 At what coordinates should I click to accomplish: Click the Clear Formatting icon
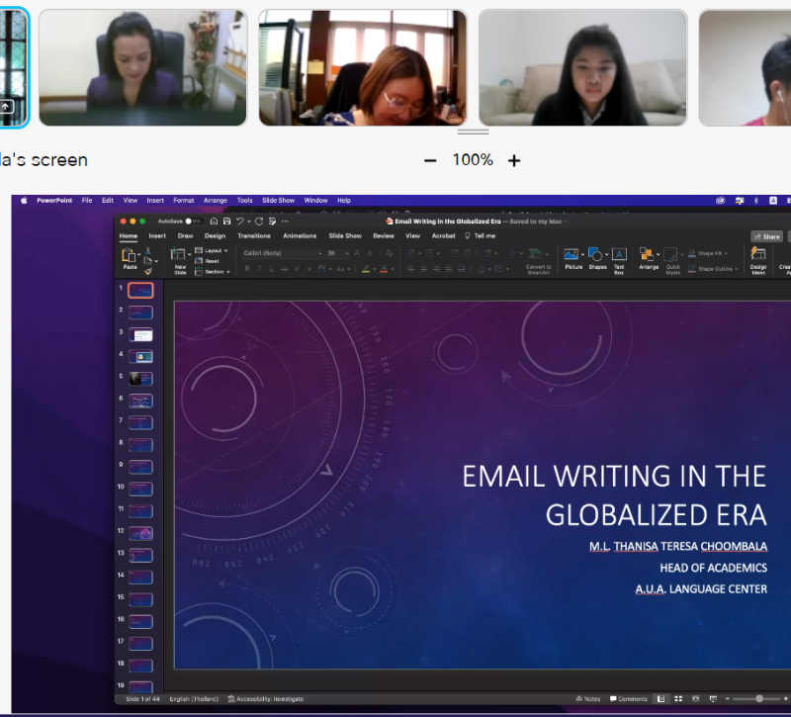pyautogui.click(x=389, y=253)
